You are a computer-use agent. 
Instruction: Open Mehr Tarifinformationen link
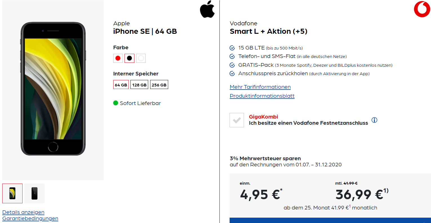(260, 87)
